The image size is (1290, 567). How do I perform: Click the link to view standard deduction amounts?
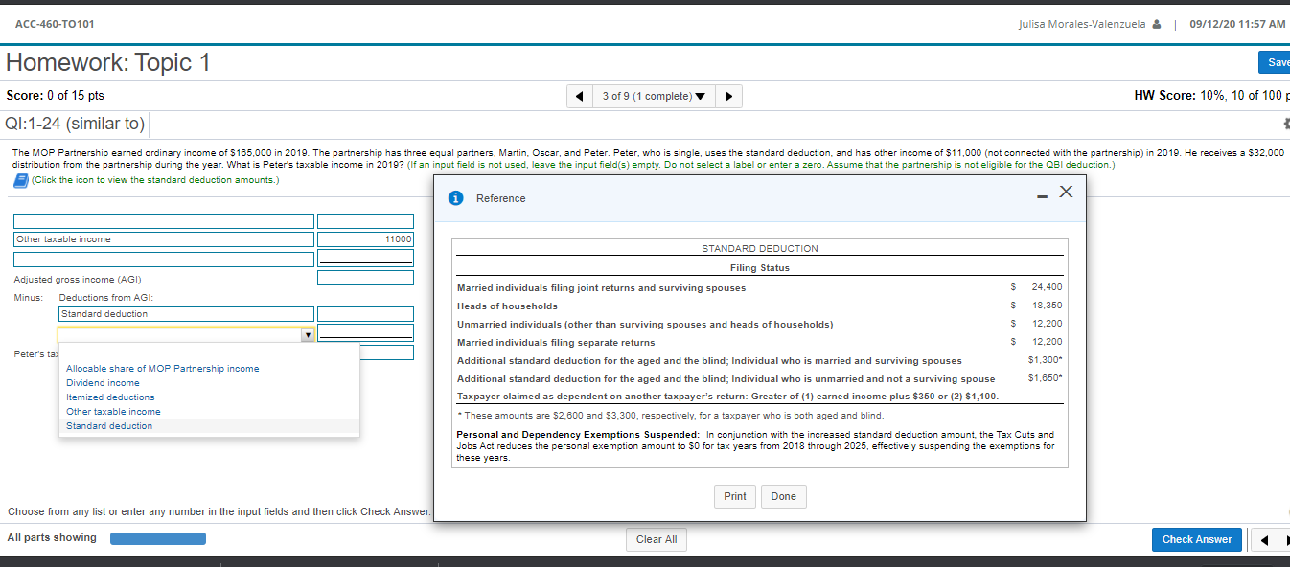[154, 180]
